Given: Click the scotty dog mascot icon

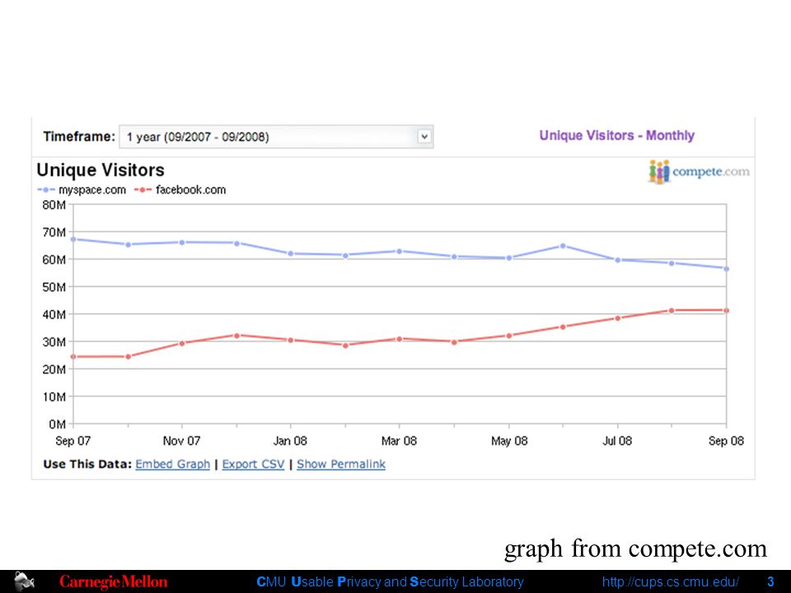Looking at the screenshot, I should (x=24, y=582).
